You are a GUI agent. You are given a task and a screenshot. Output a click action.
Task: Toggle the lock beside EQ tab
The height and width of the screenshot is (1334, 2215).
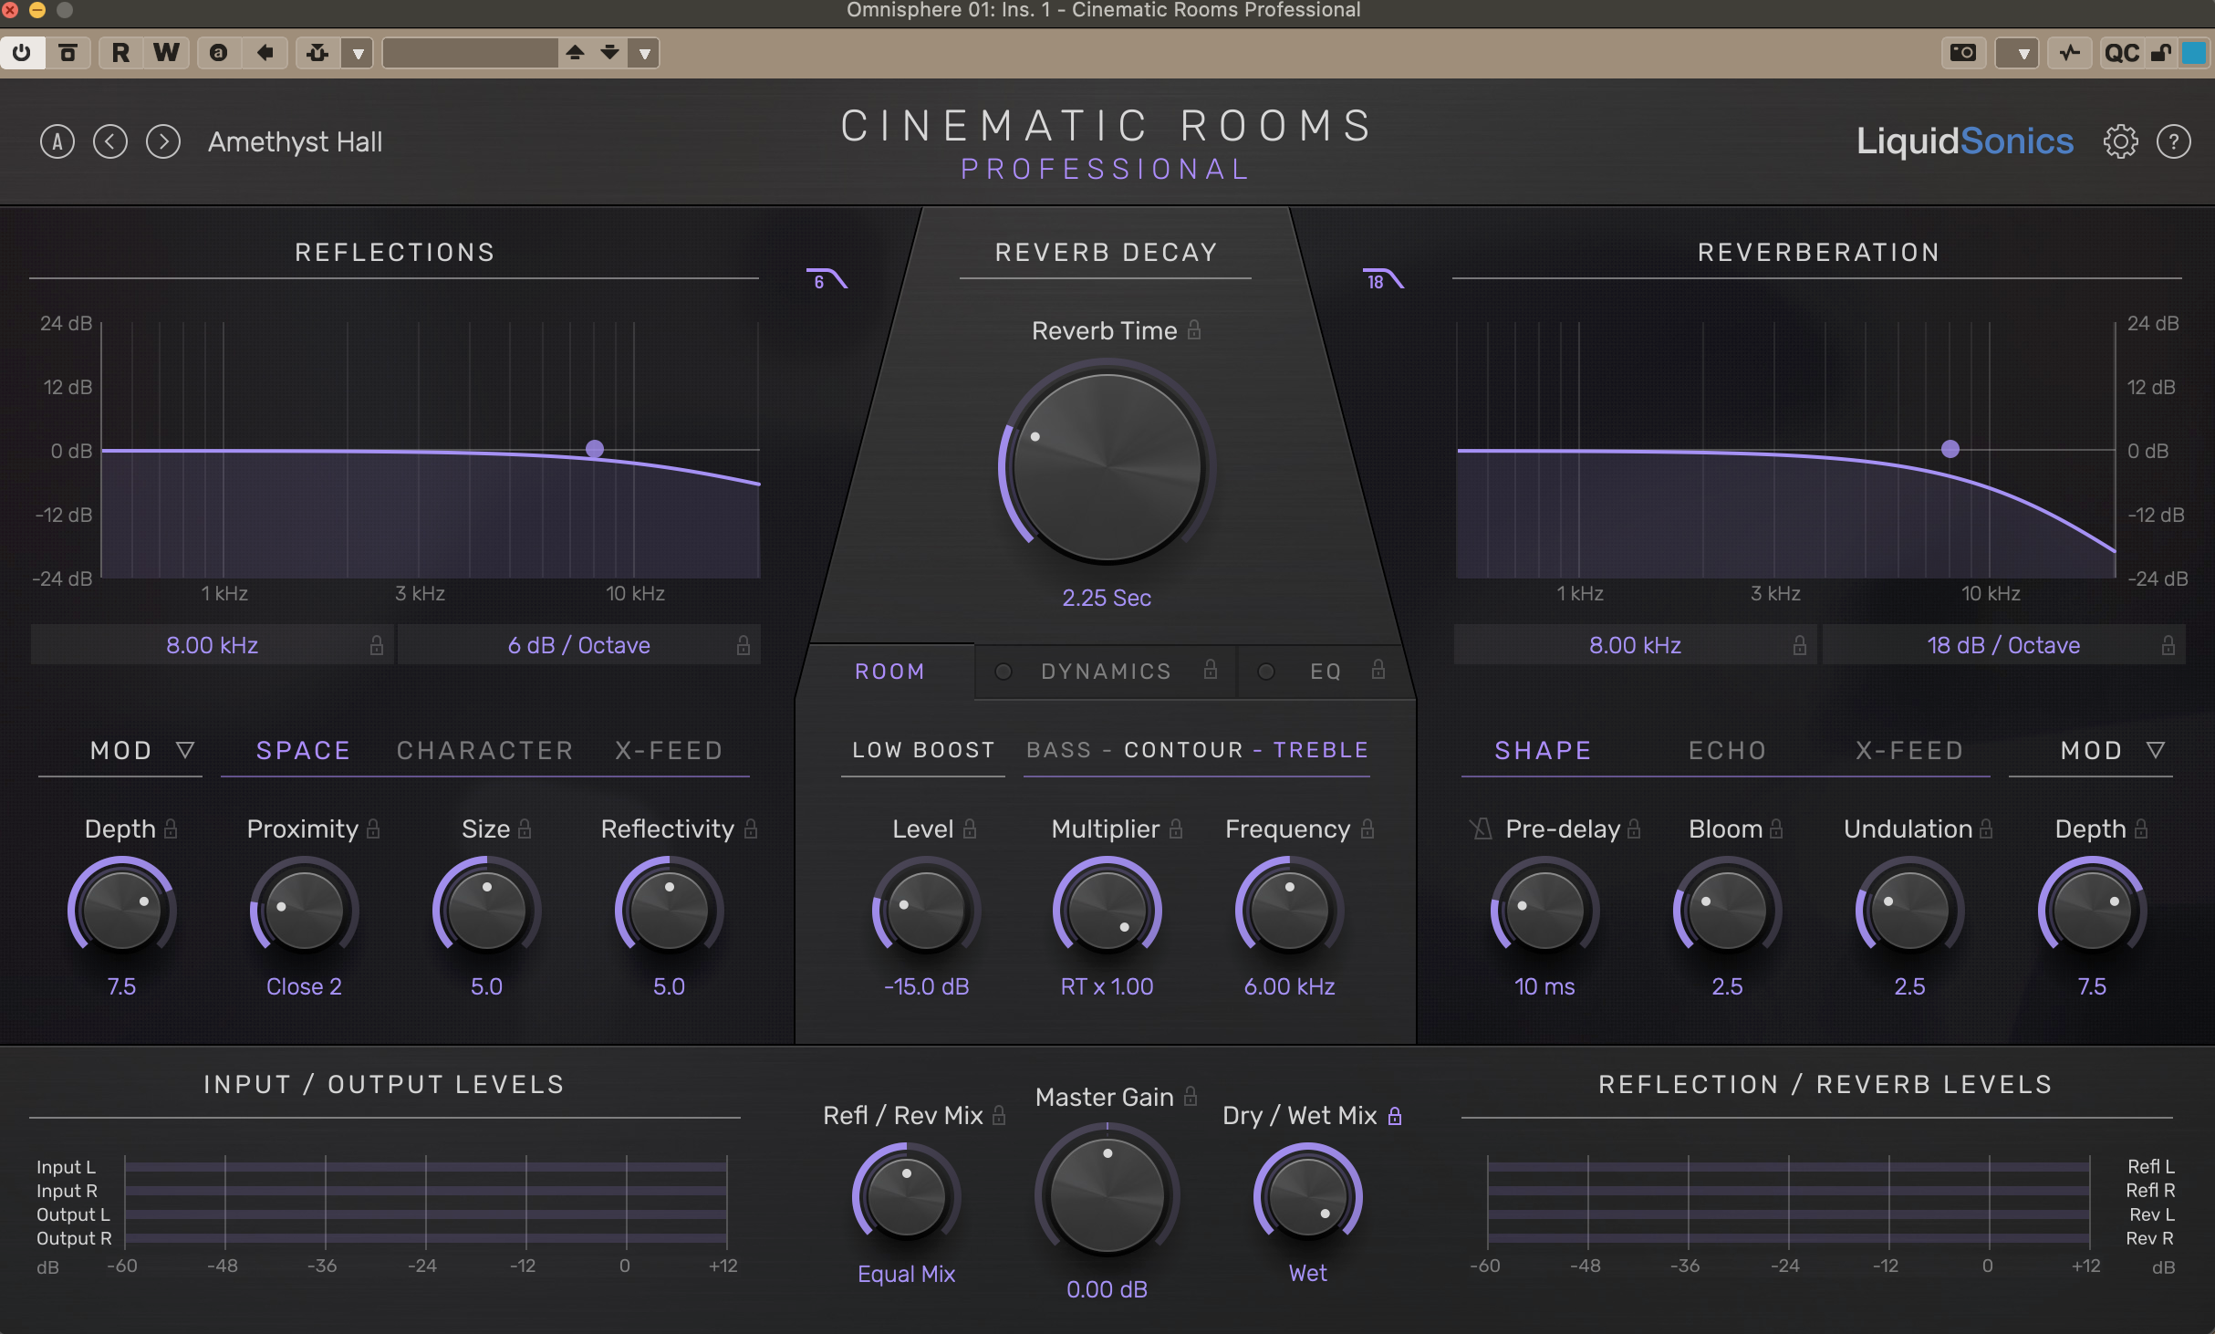coord(1378,670)
